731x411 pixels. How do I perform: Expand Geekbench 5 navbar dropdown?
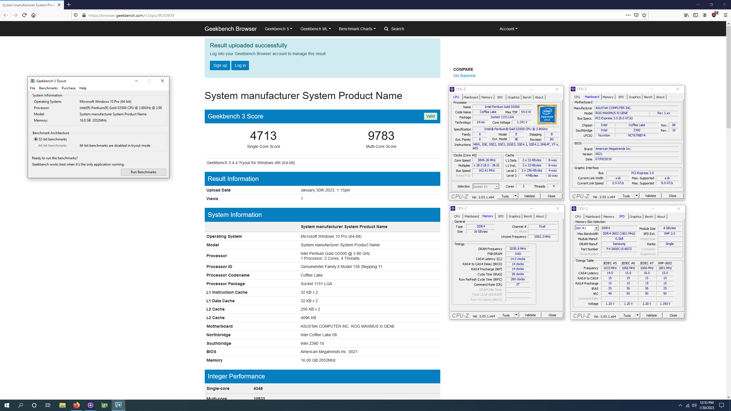coord(278,29)
